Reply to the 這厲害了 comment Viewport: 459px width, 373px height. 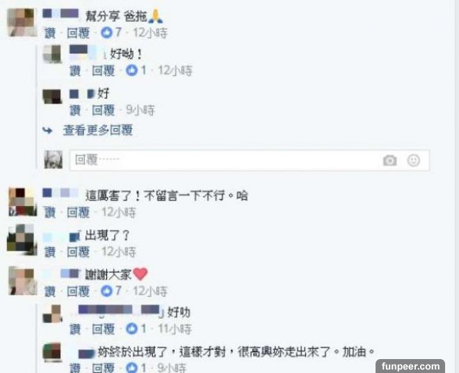(78, 212)
